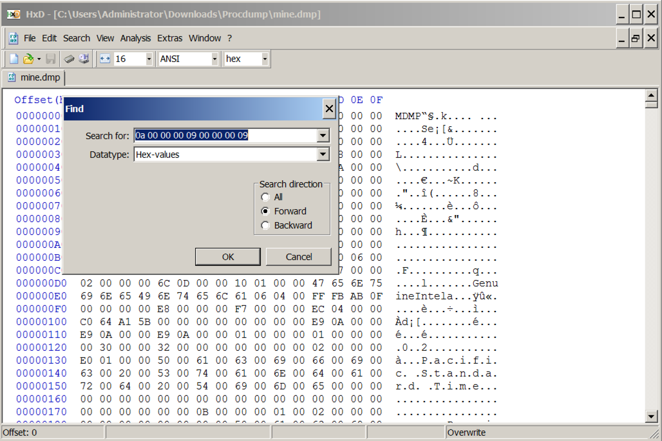Image resolution: width=662 pixels, height=441 pixels.
Task: Open the Analysis menu
Action: tap(135, 39)
